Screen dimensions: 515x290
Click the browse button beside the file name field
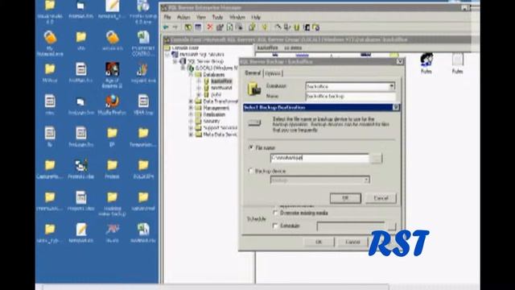[376, 159]
